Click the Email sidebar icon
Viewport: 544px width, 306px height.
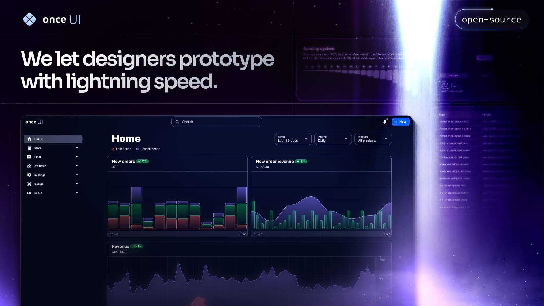point(29,157)
